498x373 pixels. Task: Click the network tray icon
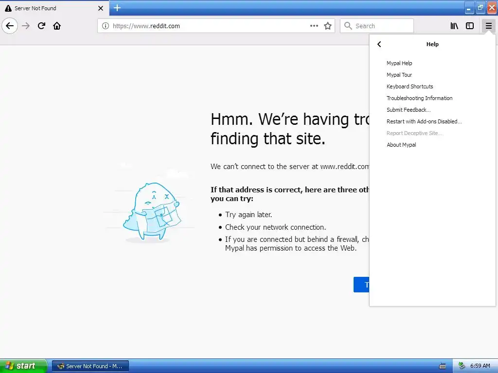click(462, 366)
